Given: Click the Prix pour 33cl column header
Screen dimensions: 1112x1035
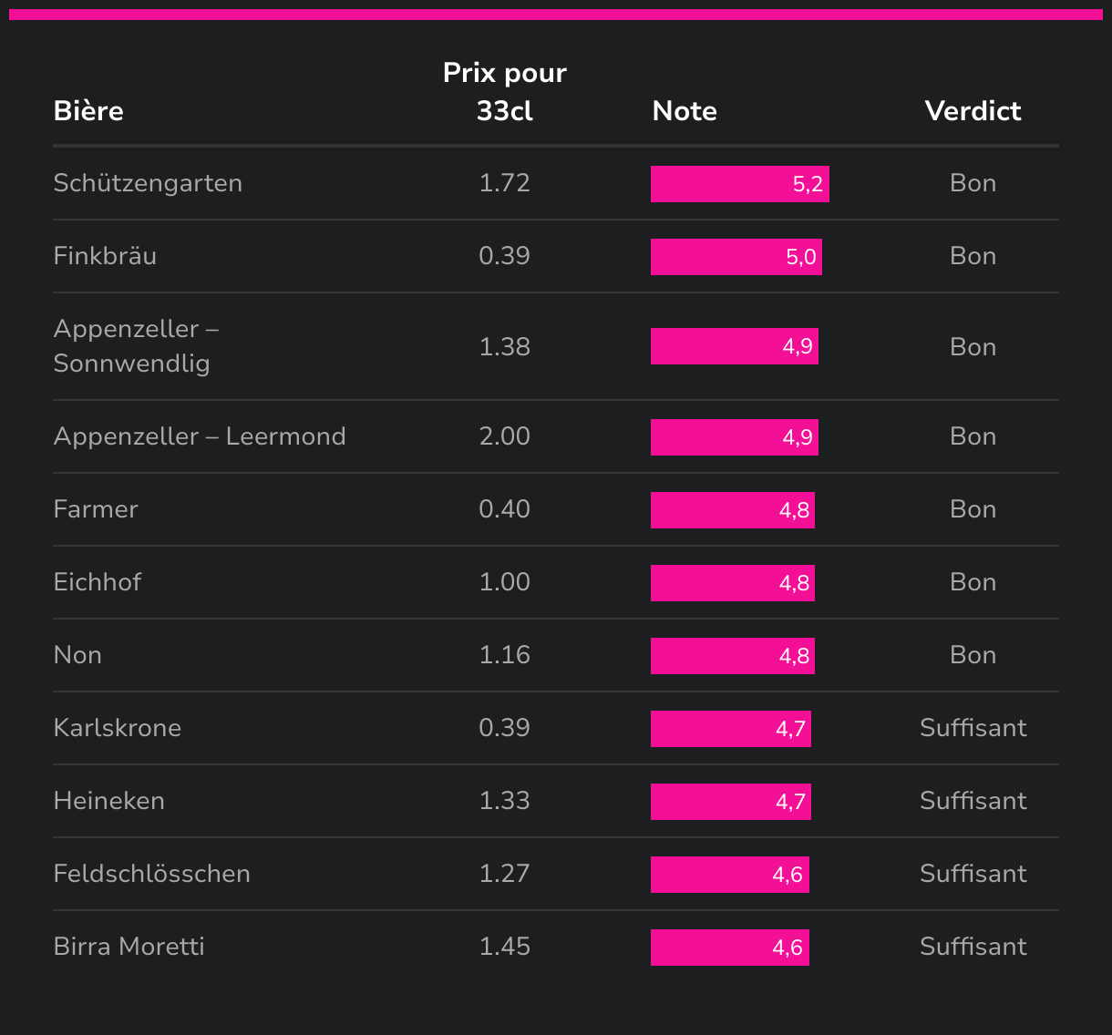Looking at the screenshot, I should coord(504,92).
